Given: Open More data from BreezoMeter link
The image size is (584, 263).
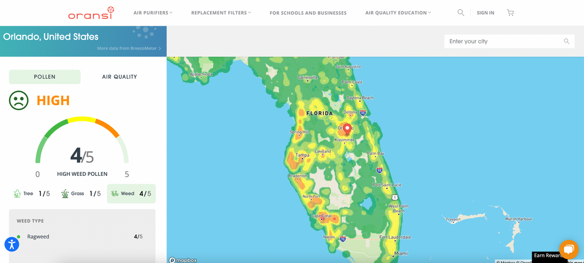Looking at the screenshot, I should click(x=129, y=48).
